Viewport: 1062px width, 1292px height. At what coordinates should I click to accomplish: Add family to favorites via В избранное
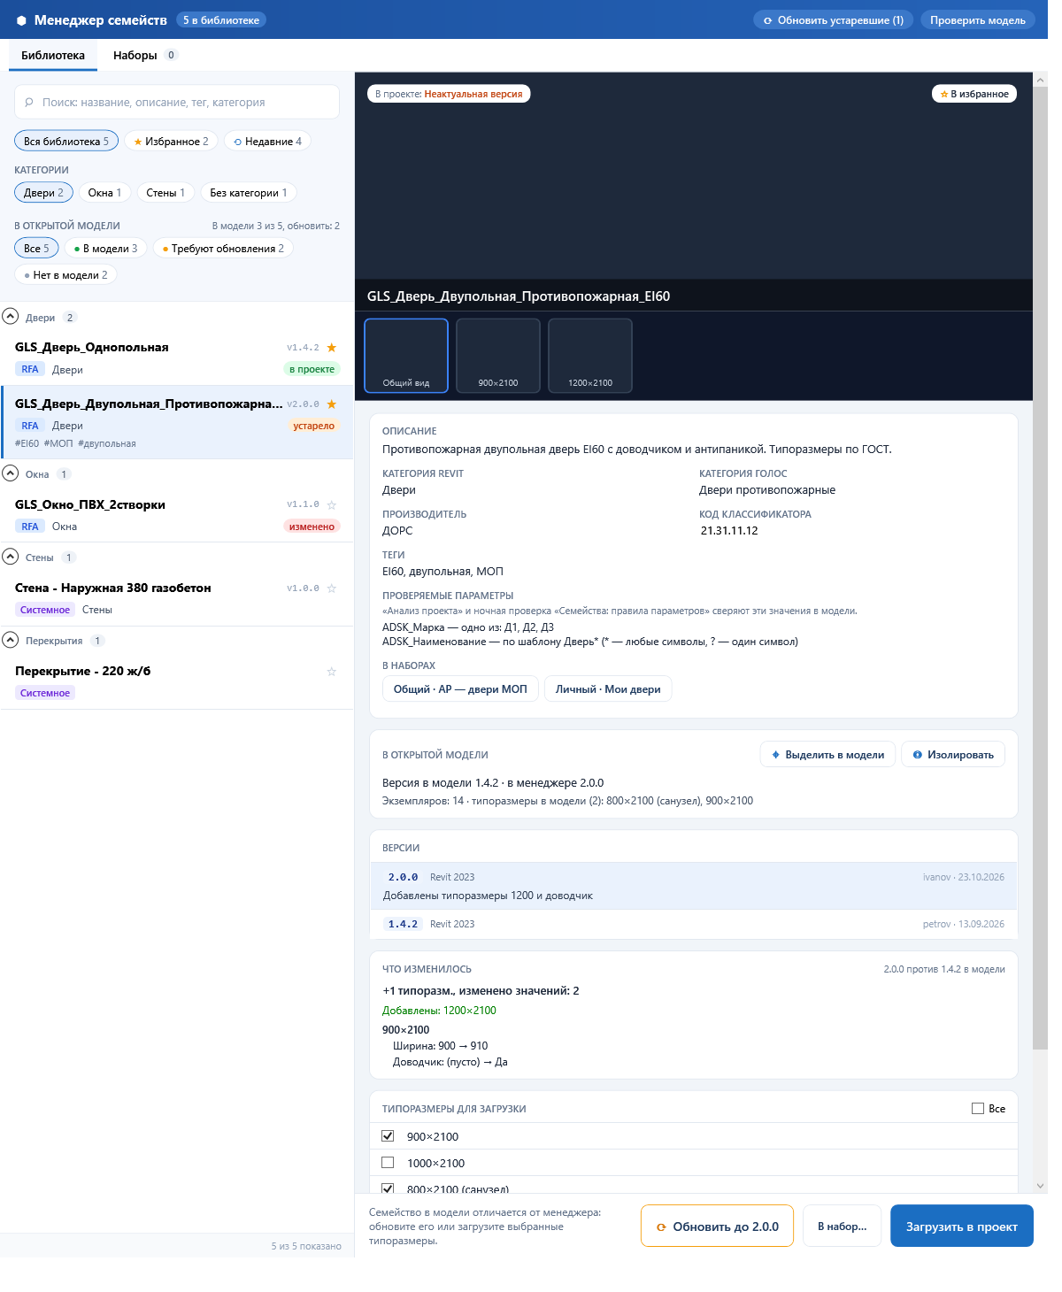(x=974, y=94)
